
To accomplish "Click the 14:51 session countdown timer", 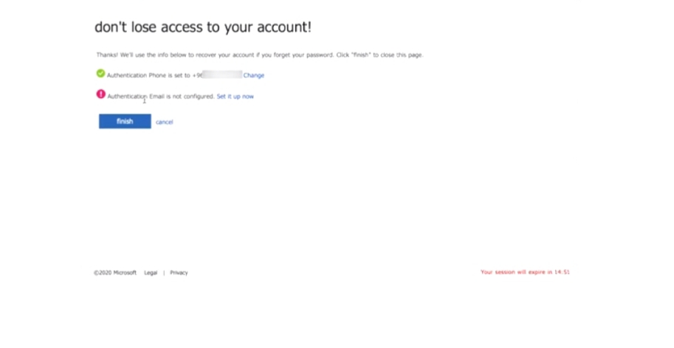I will (x=562, y=272).
